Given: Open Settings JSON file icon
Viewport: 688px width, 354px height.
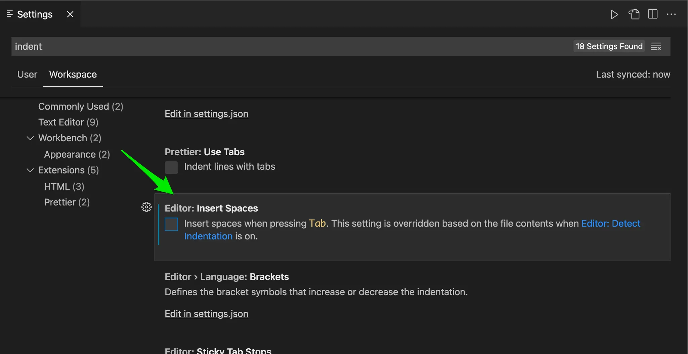Looking at the screenshot, I should 634,14.
